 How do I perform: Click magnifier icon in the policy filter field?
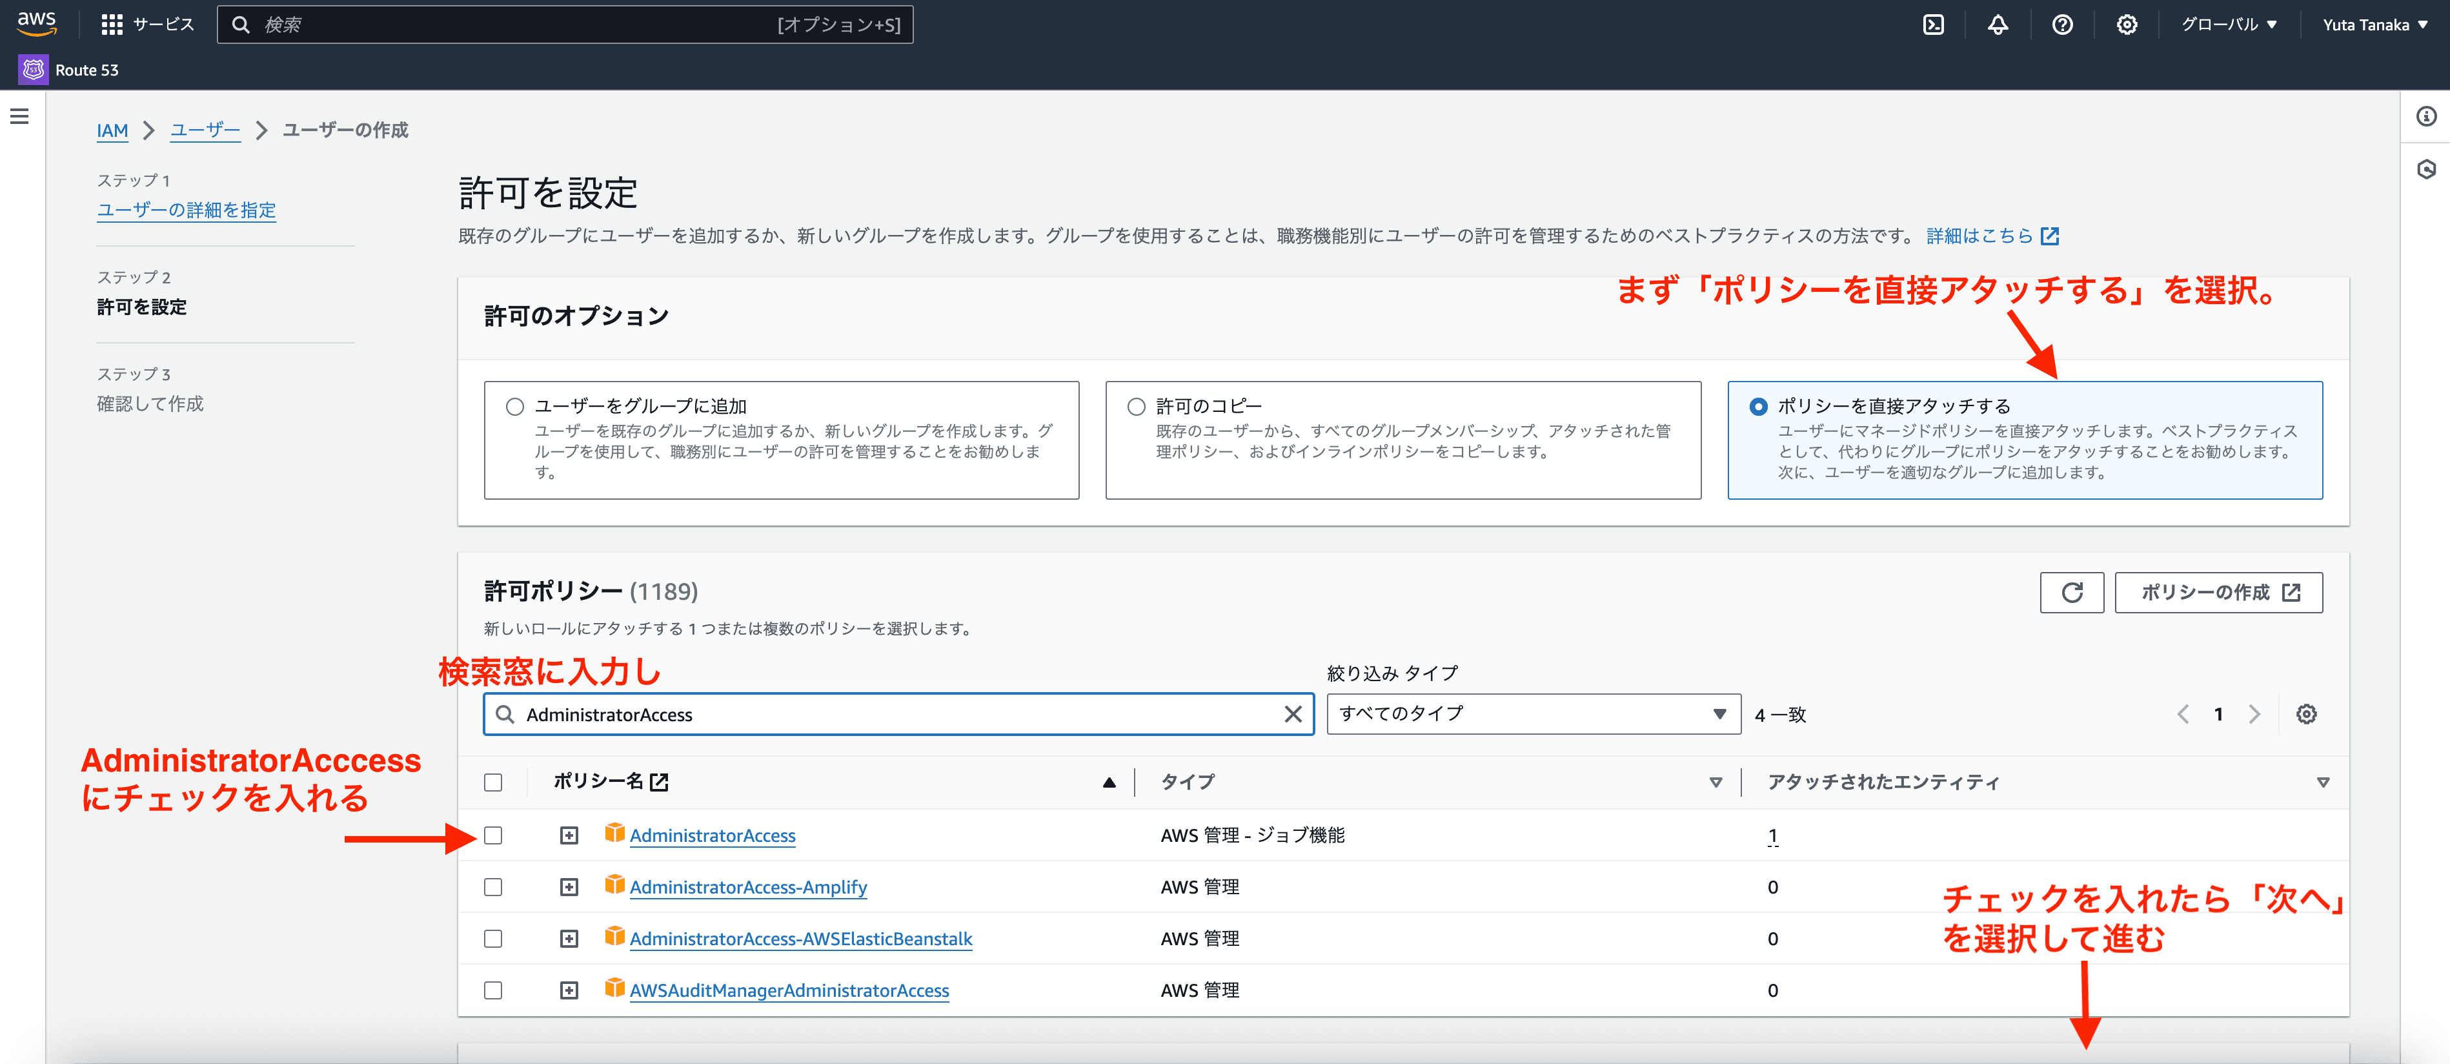[x=505, y=714]
